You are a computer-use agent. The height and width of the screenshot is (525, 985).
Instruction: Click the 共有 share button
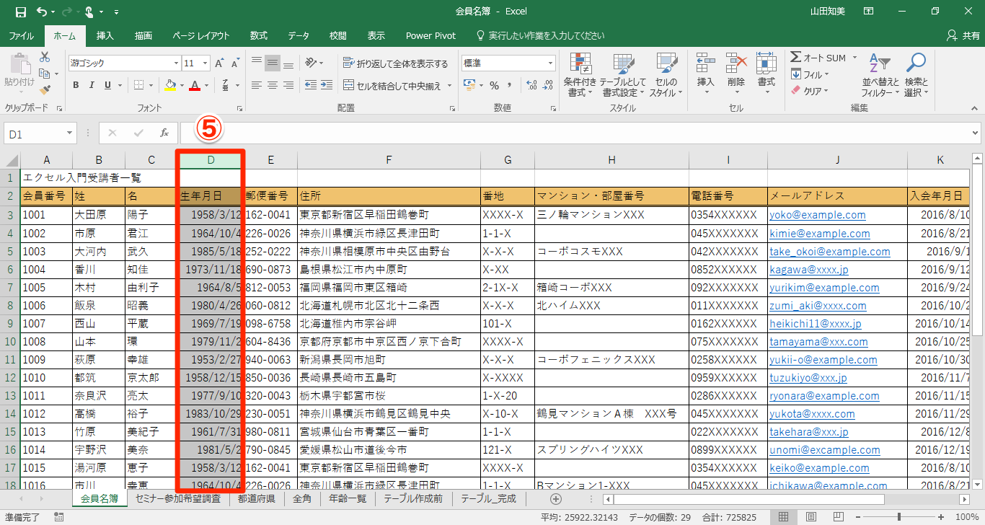[964, 35]
